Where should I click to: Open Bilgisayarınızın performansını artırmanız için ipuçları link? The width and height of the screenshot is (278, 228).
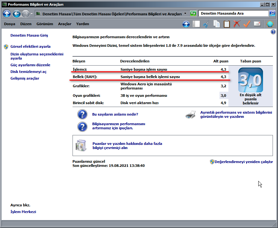tap(119, 126)
